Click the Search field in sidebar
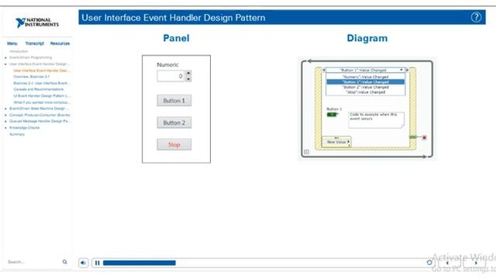Viewport: 496px width, 279px height. (x=33, y=262)
